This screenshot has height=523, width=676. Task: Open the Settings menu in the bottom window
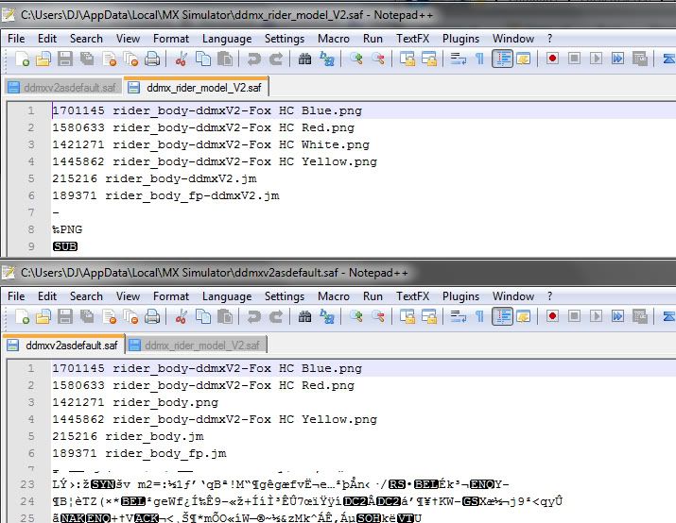(285, 296)
